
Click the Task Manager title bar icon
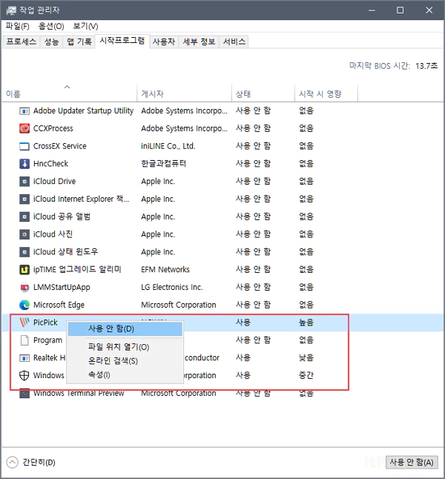[11, 10]
